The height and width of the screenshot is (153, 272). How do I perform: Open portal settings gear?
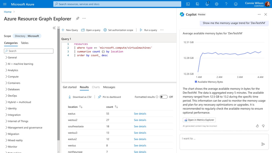pos(217,4)
